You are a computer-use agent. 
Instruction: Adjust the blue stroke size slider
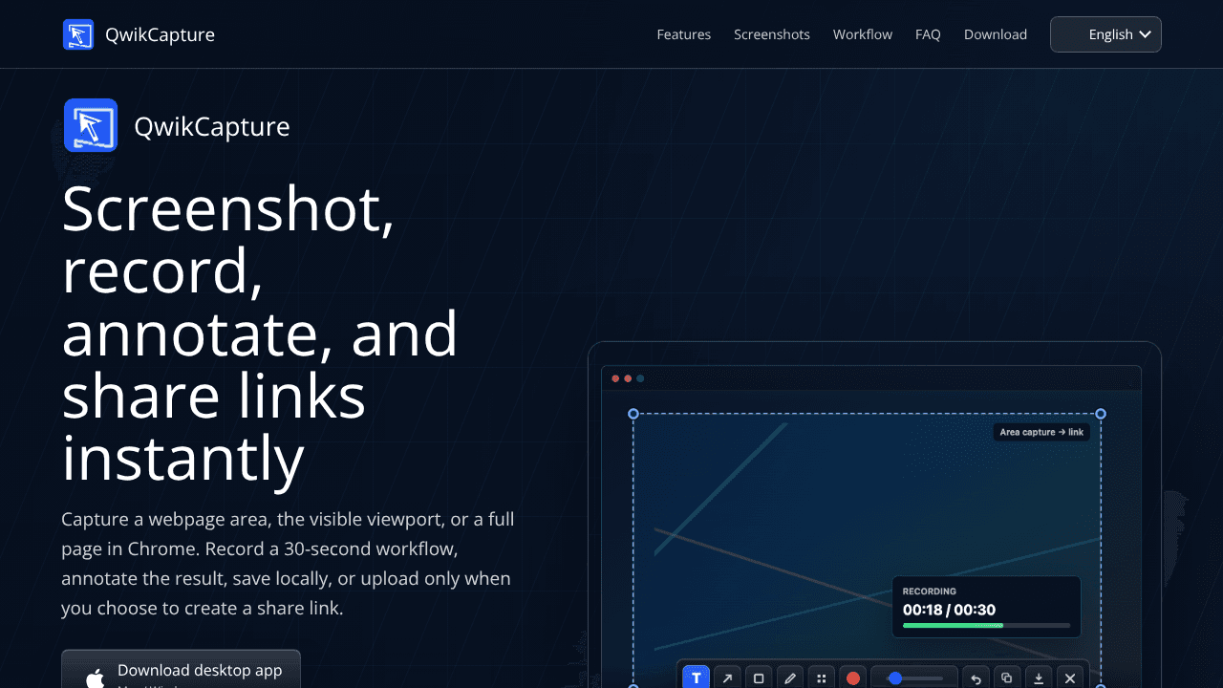click(x=915, y=677)
